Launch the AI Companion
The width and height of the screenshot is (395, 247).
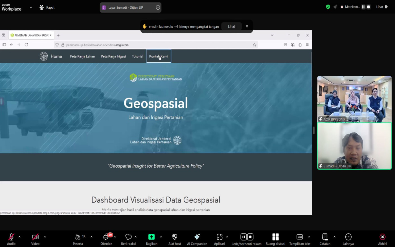[x=197, y=237]
